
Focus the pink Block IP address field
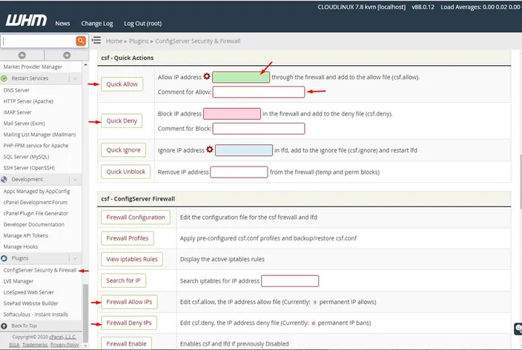(232, 113)
